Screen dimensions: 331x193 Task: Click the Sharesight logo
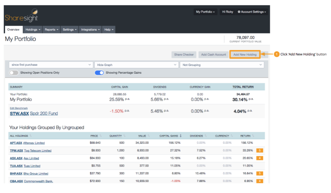click(21, 15)
